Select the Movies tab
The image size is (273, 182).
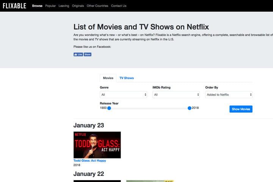[x=108, y=78]
